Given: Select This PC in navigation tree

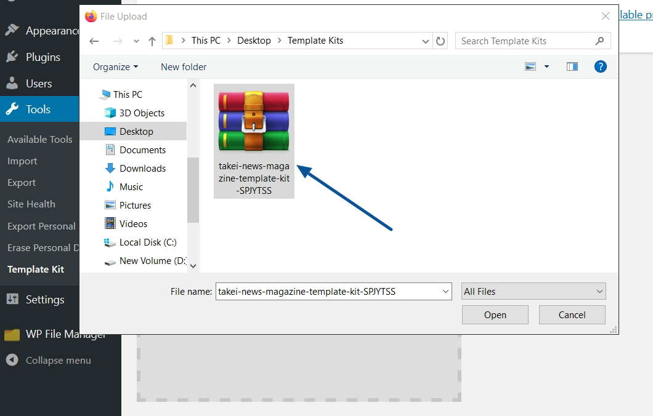Looking at the screenshot, I should (x=128, y=94).
